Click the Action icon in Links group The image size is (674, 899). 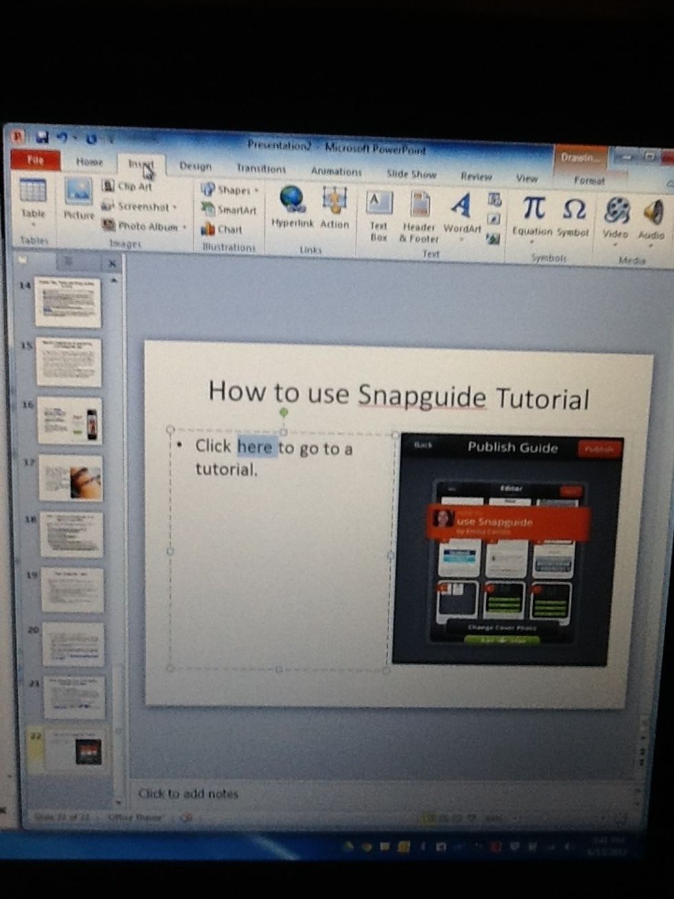334,201
